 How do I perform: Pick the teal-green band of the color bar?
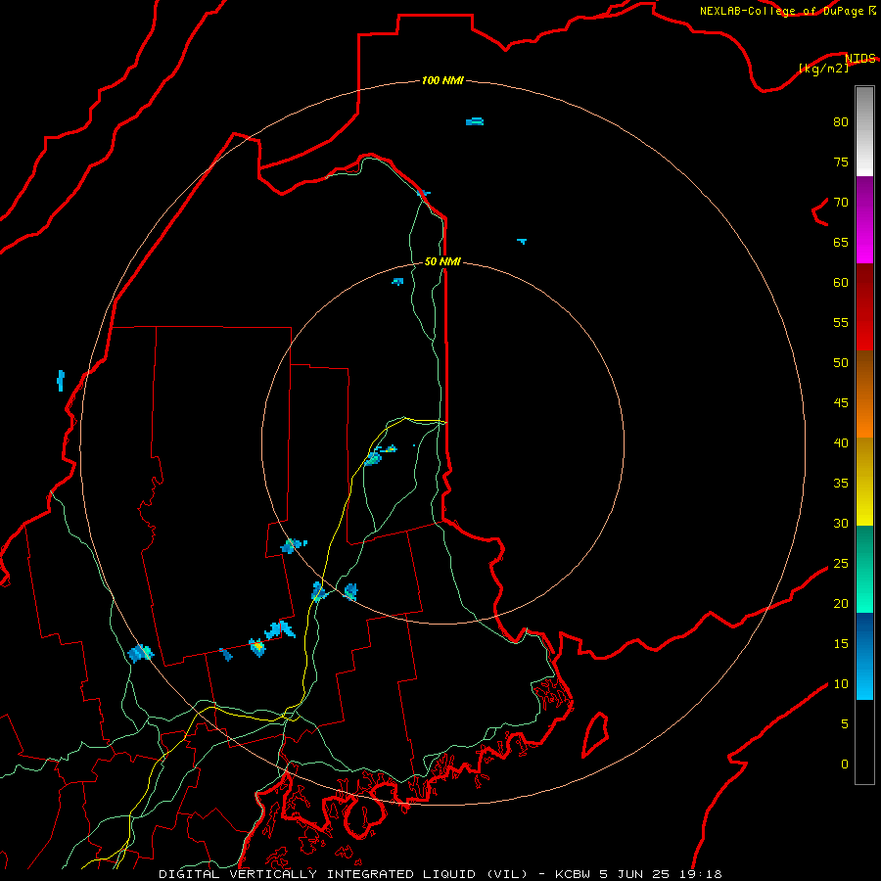click(864, 569)
